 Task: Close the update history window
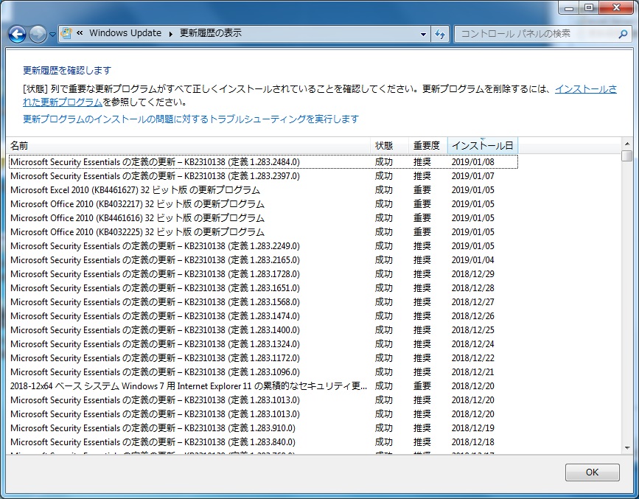tap(616, 8)
